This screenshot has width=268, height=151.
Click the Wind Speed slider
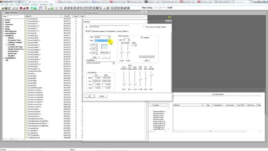pyautogui.click(x=135, y=79)
